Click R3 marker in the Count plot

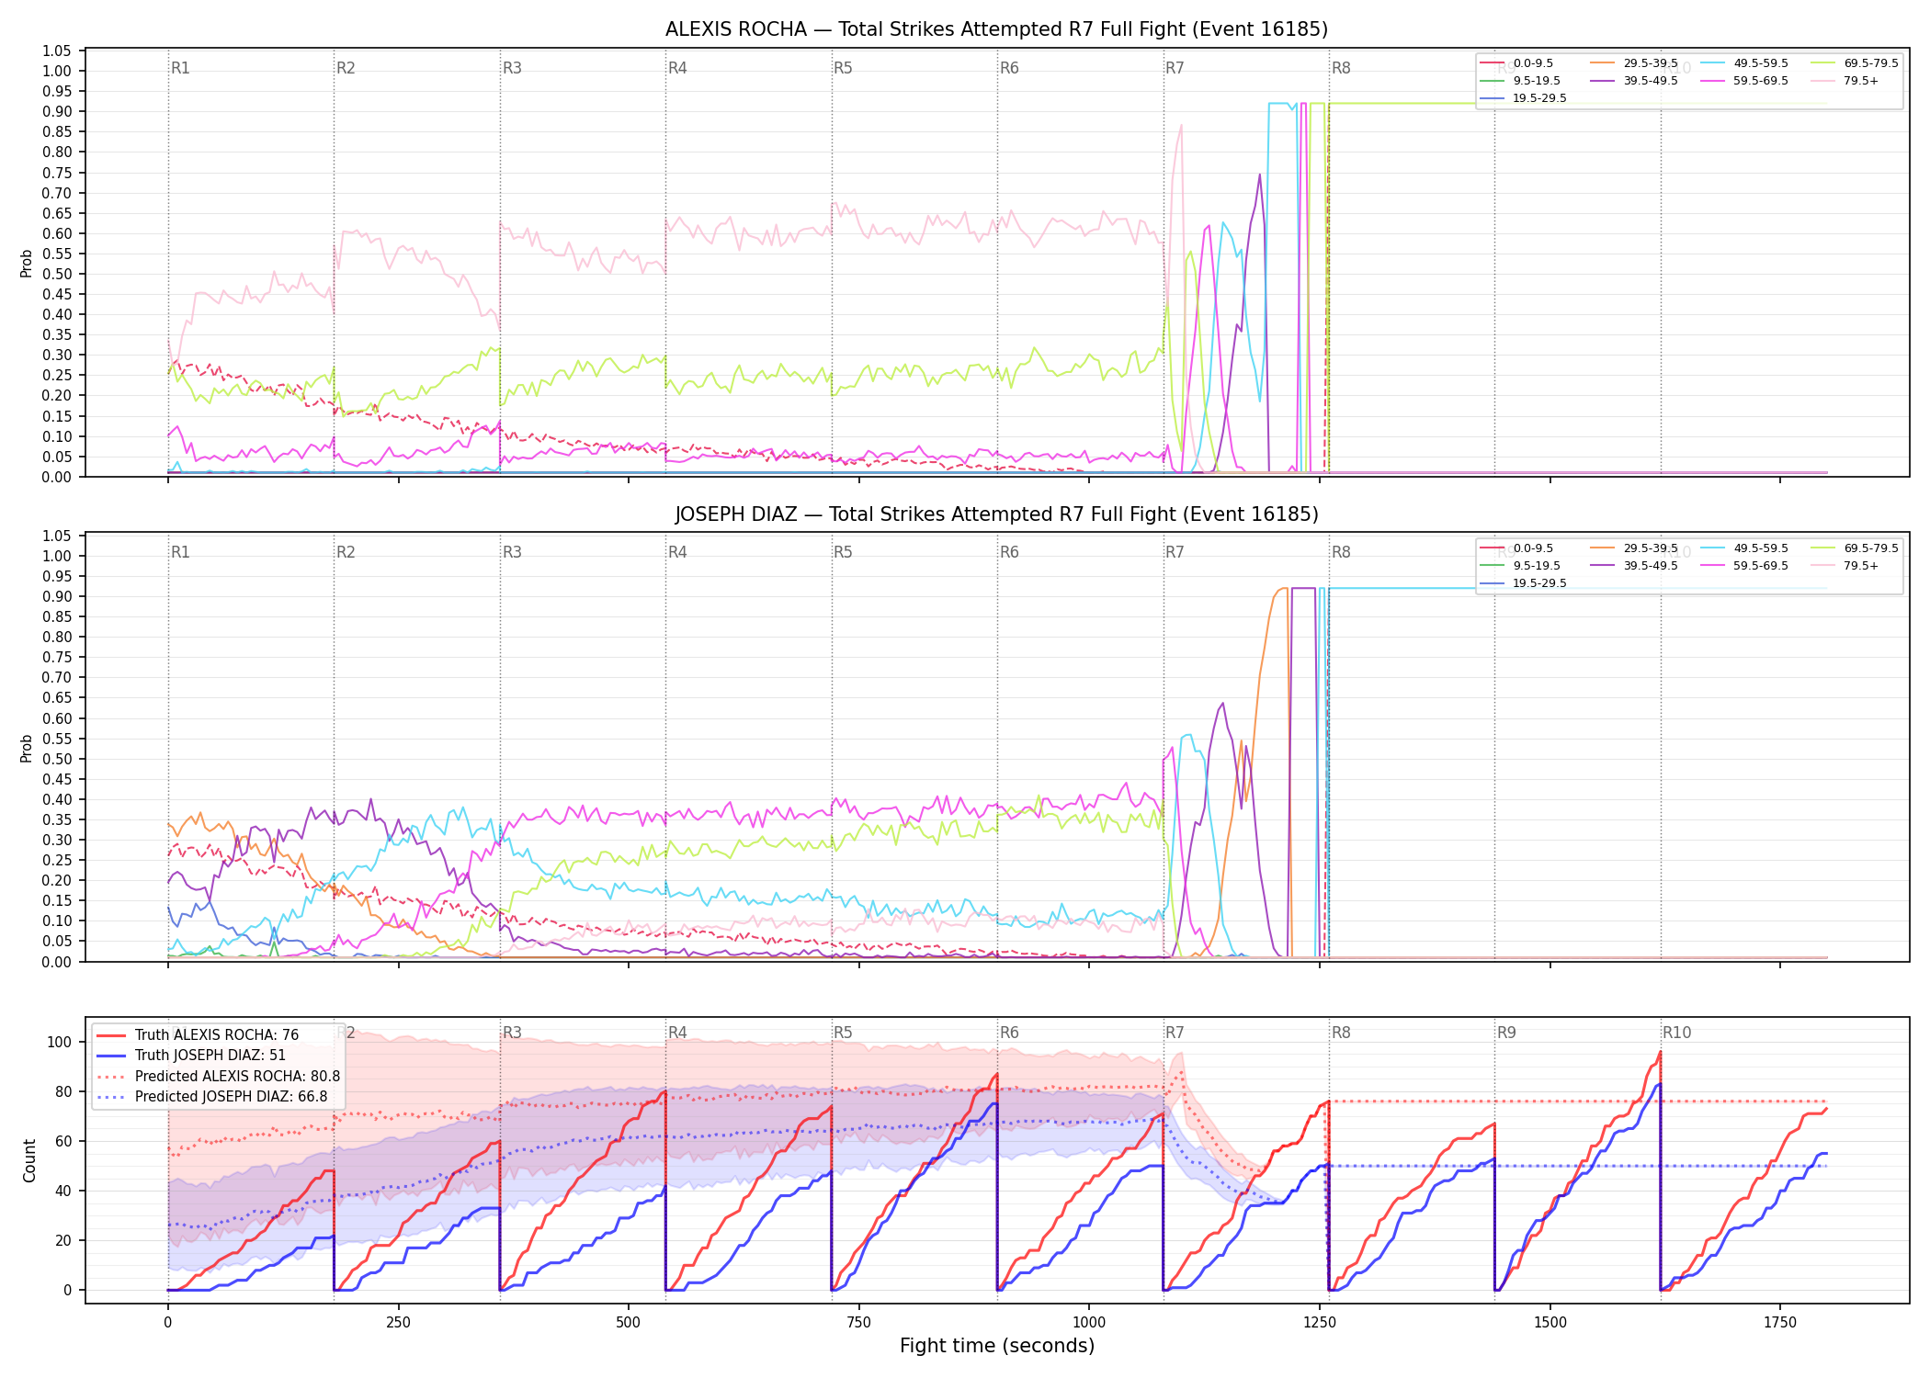click(x=512, y=1033)
